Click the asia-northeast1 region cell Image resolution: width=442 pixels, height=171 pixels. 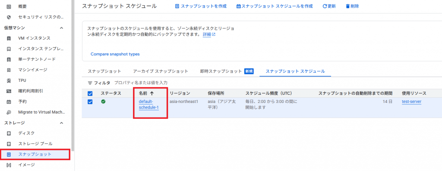(x=184, y=102)
